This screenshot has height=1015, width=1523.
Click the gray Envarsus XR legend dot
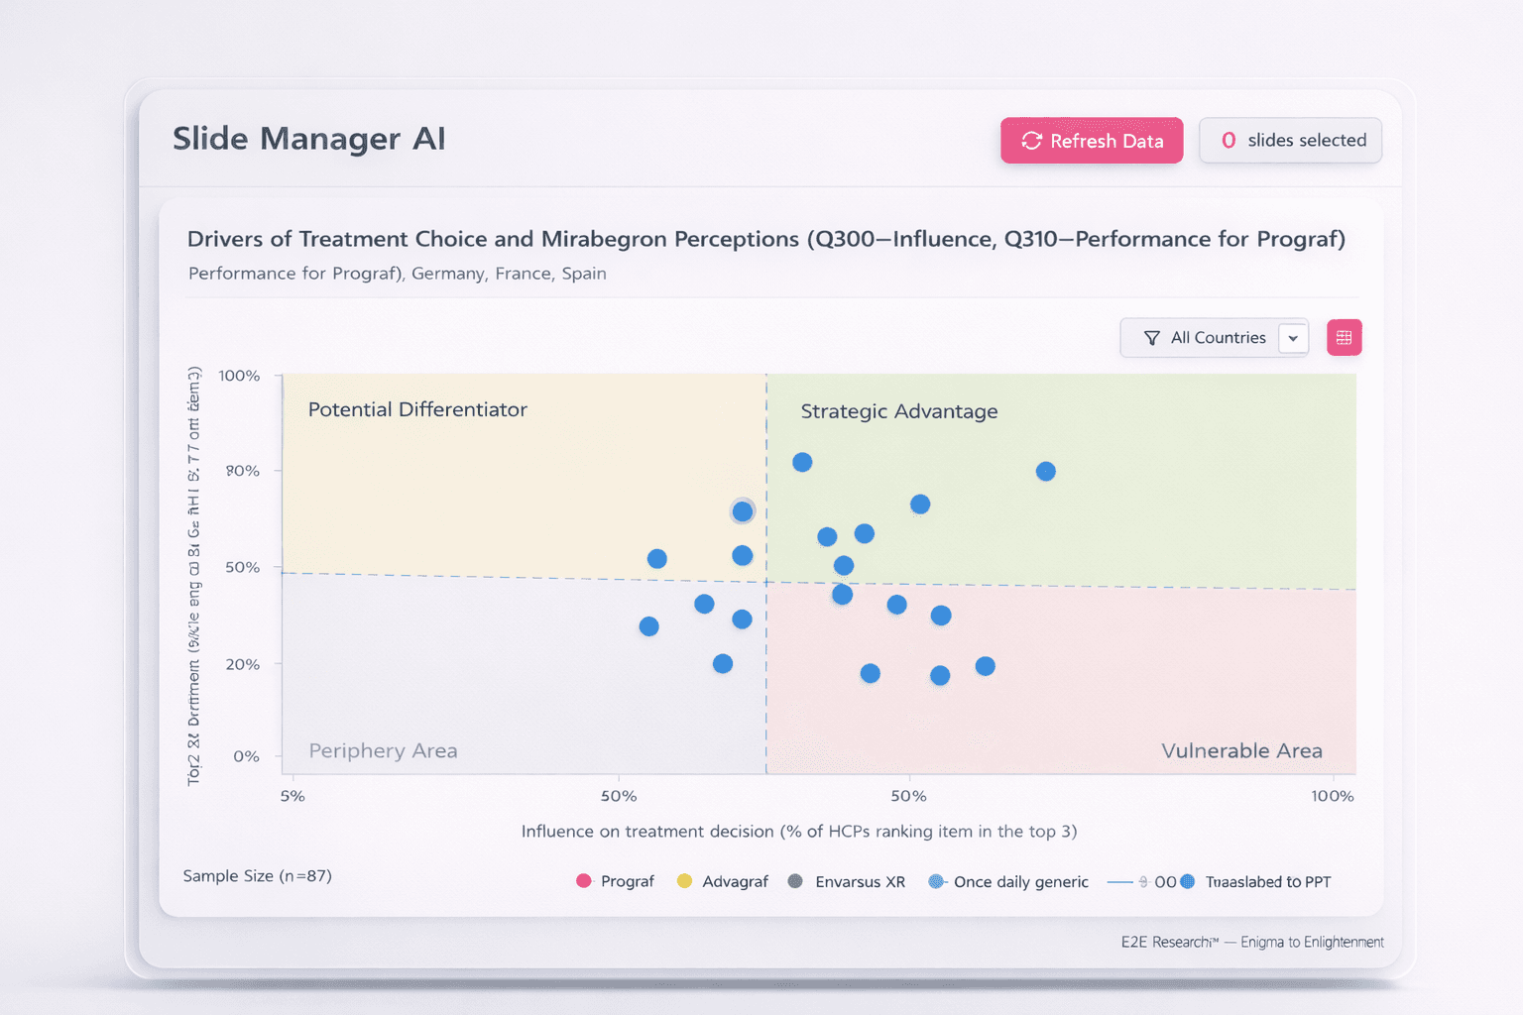point(795,881)
